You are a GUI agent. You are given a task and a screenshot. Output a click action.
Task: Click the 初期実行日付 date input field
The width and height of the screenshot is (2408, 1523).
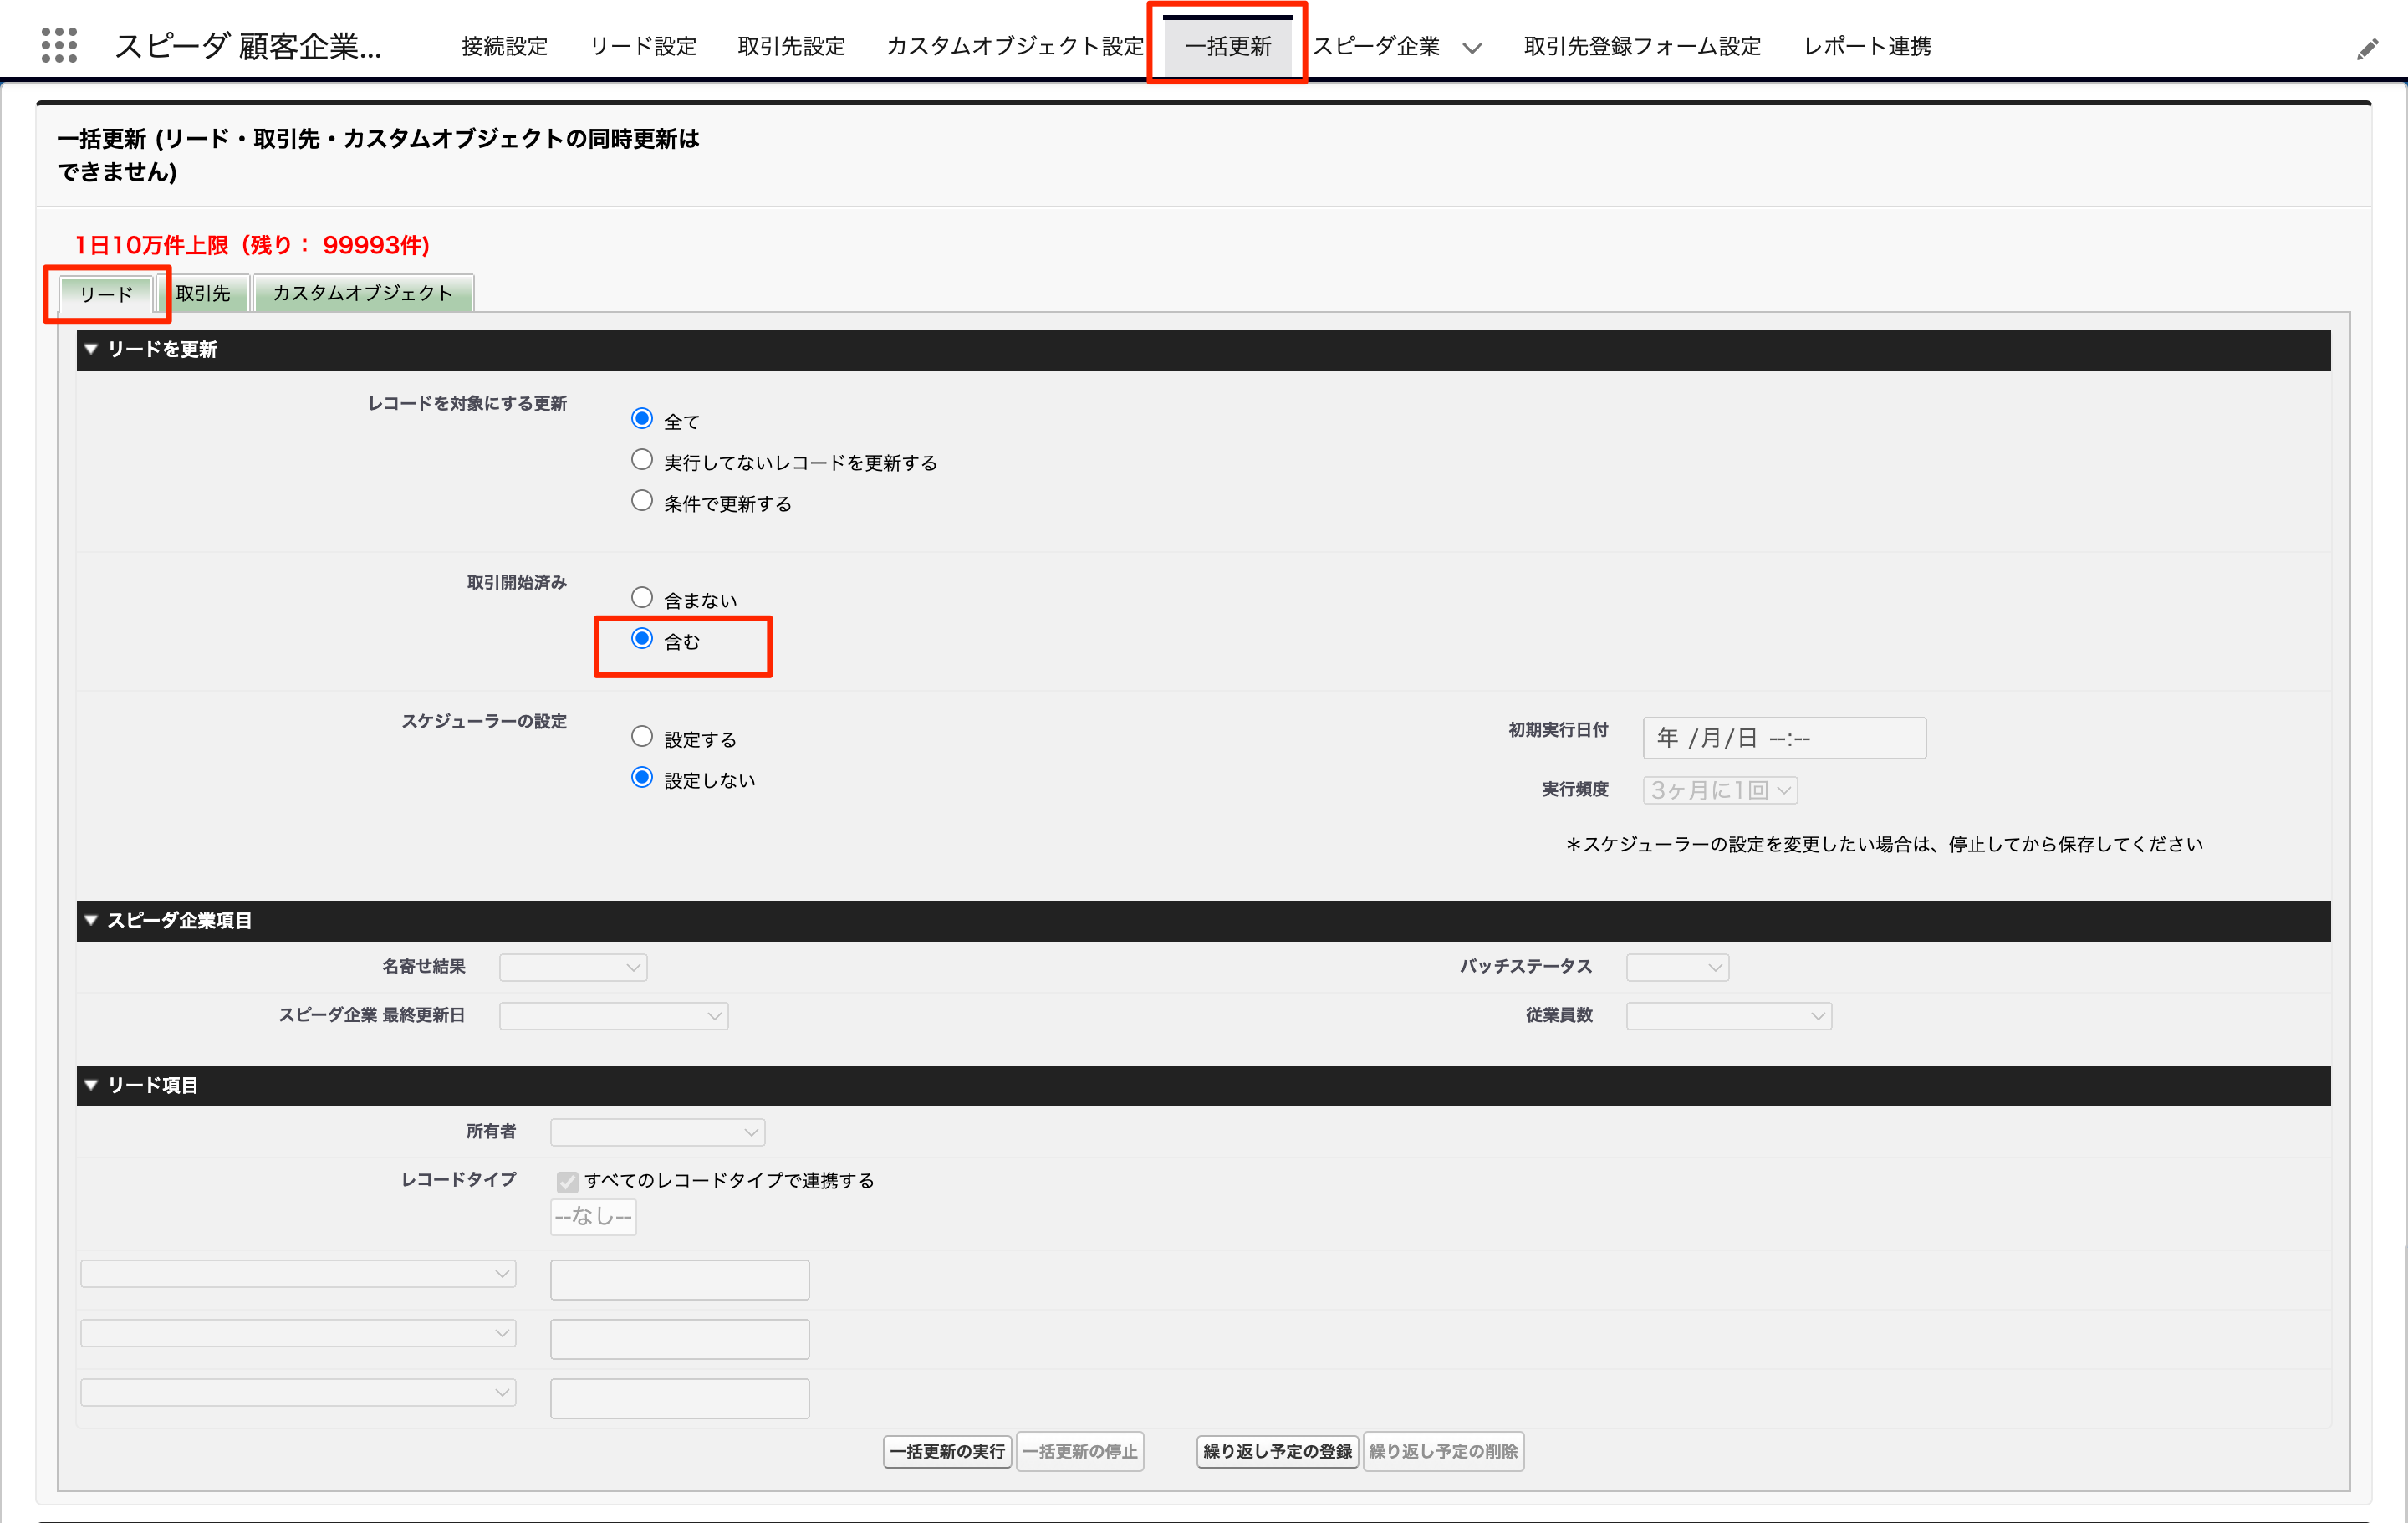click(1783, 738)
